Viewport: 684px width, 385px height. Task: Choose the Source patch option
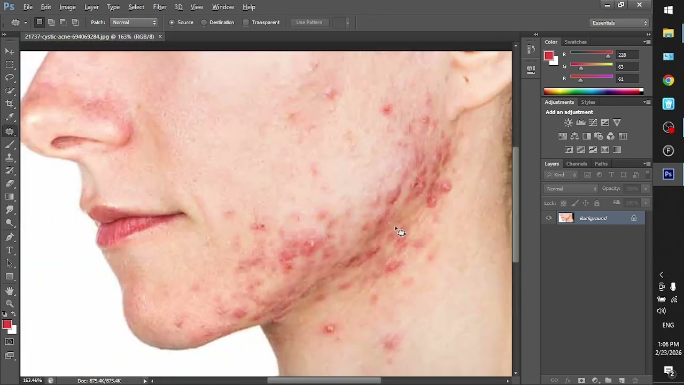(x=181, y=22)
